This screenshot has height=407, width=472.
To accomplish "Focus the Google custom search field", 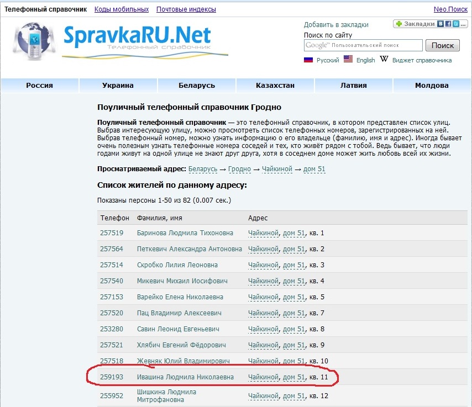I will [363, 45].
